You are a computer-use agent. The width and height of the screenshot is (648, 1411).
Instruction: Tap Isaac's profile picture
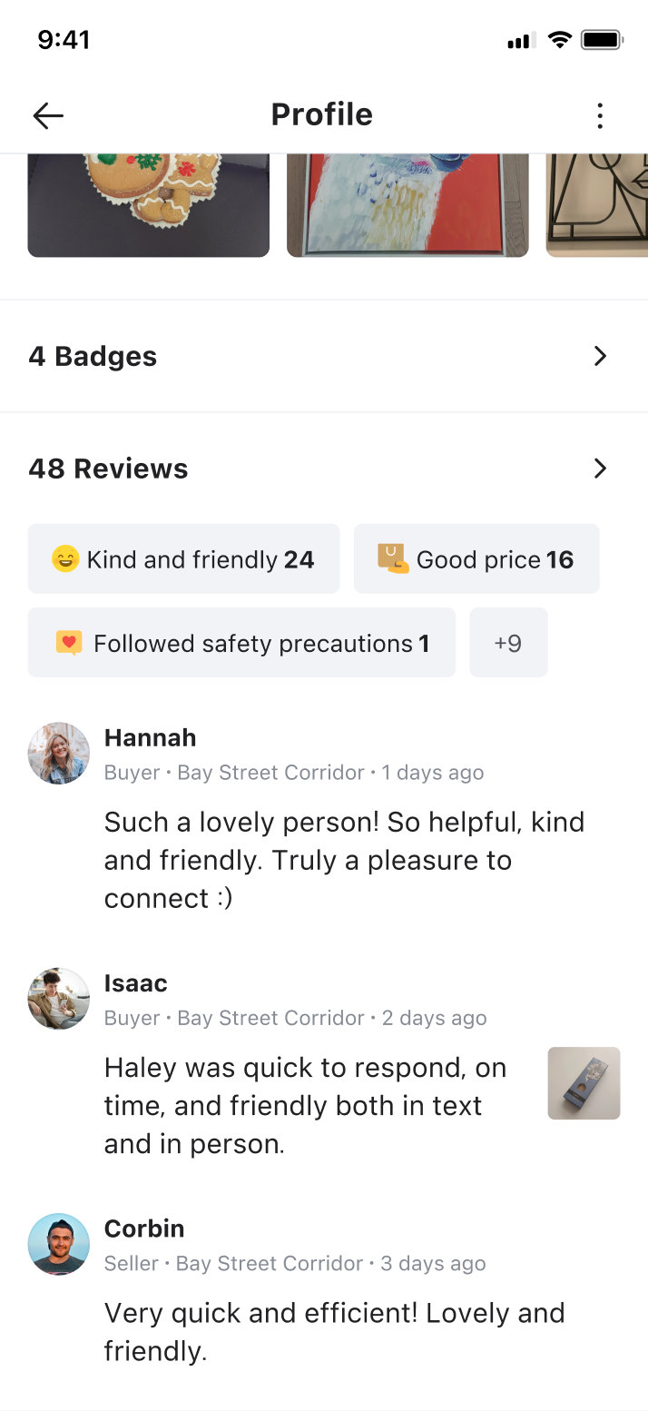[x=58, y=999]
